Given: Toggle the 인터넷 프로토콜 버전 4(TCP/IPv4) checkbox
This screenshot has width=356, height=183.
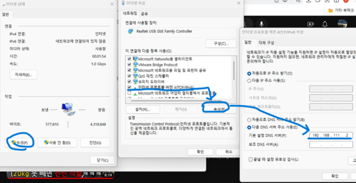Looking at the screenshot, I should [129, 87].
